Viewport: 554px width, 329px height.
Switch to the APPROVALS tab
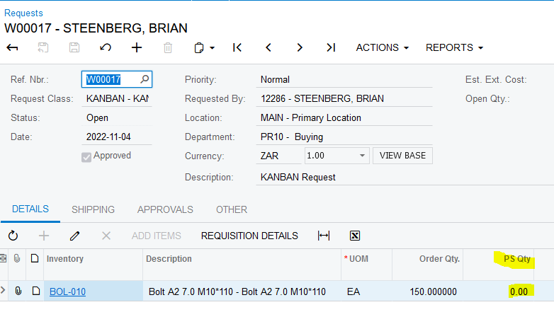(x=165, y=209)
